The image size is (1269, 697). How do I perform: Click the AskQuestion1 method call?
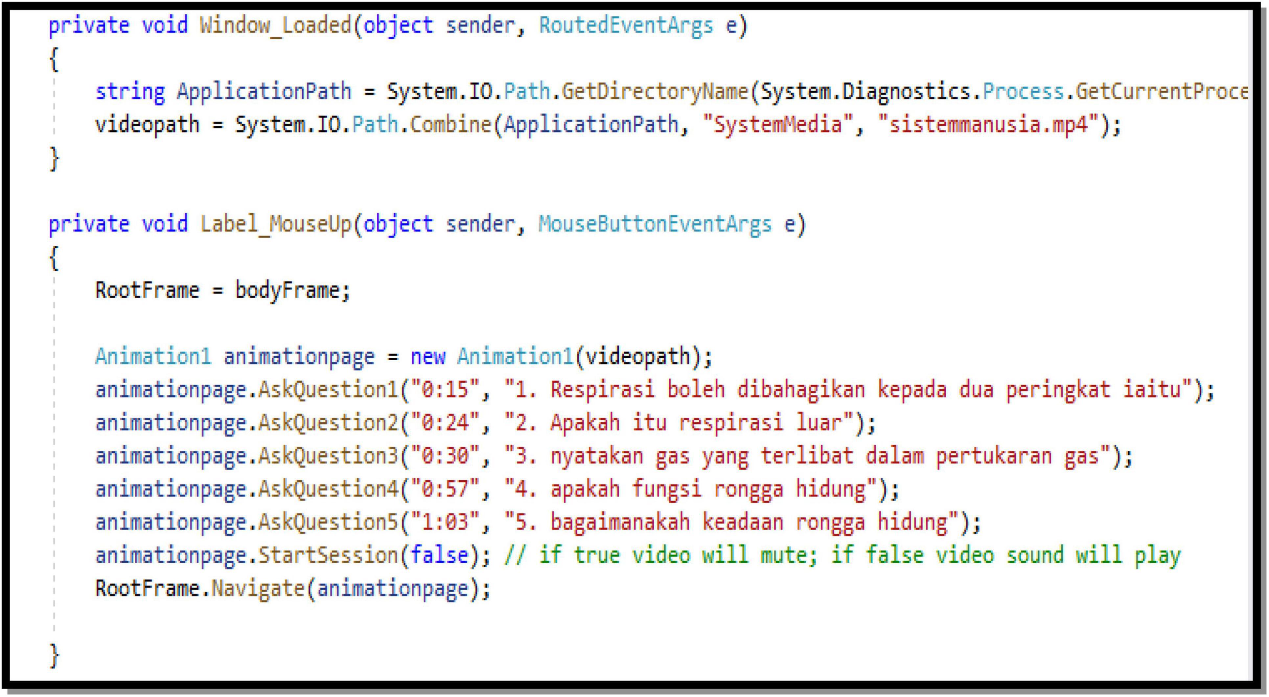click(x=328, y=390)
